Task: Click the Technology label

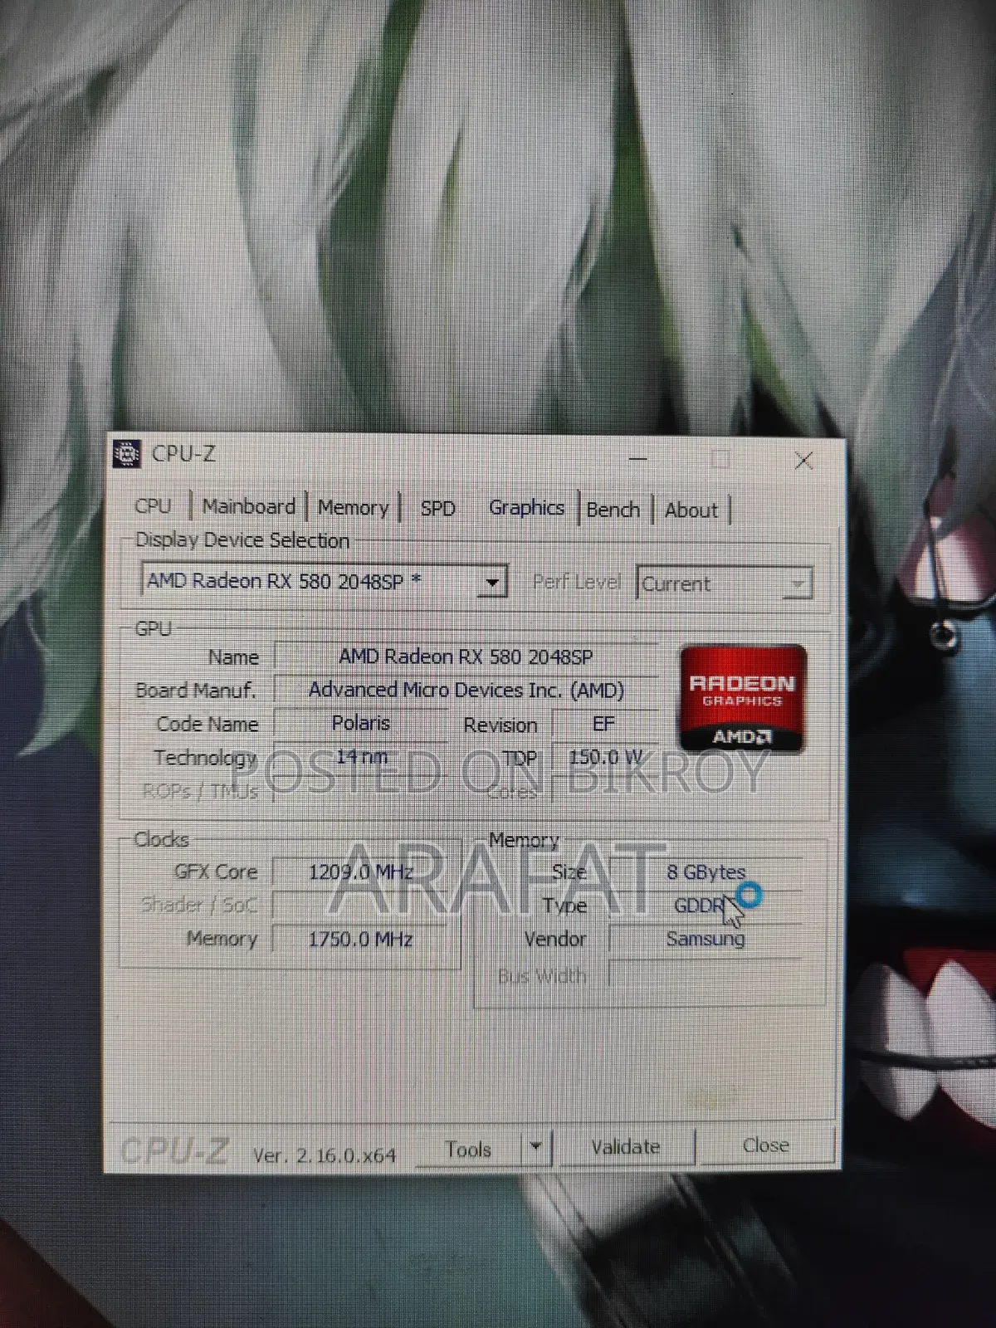Action: coord(205,758)
